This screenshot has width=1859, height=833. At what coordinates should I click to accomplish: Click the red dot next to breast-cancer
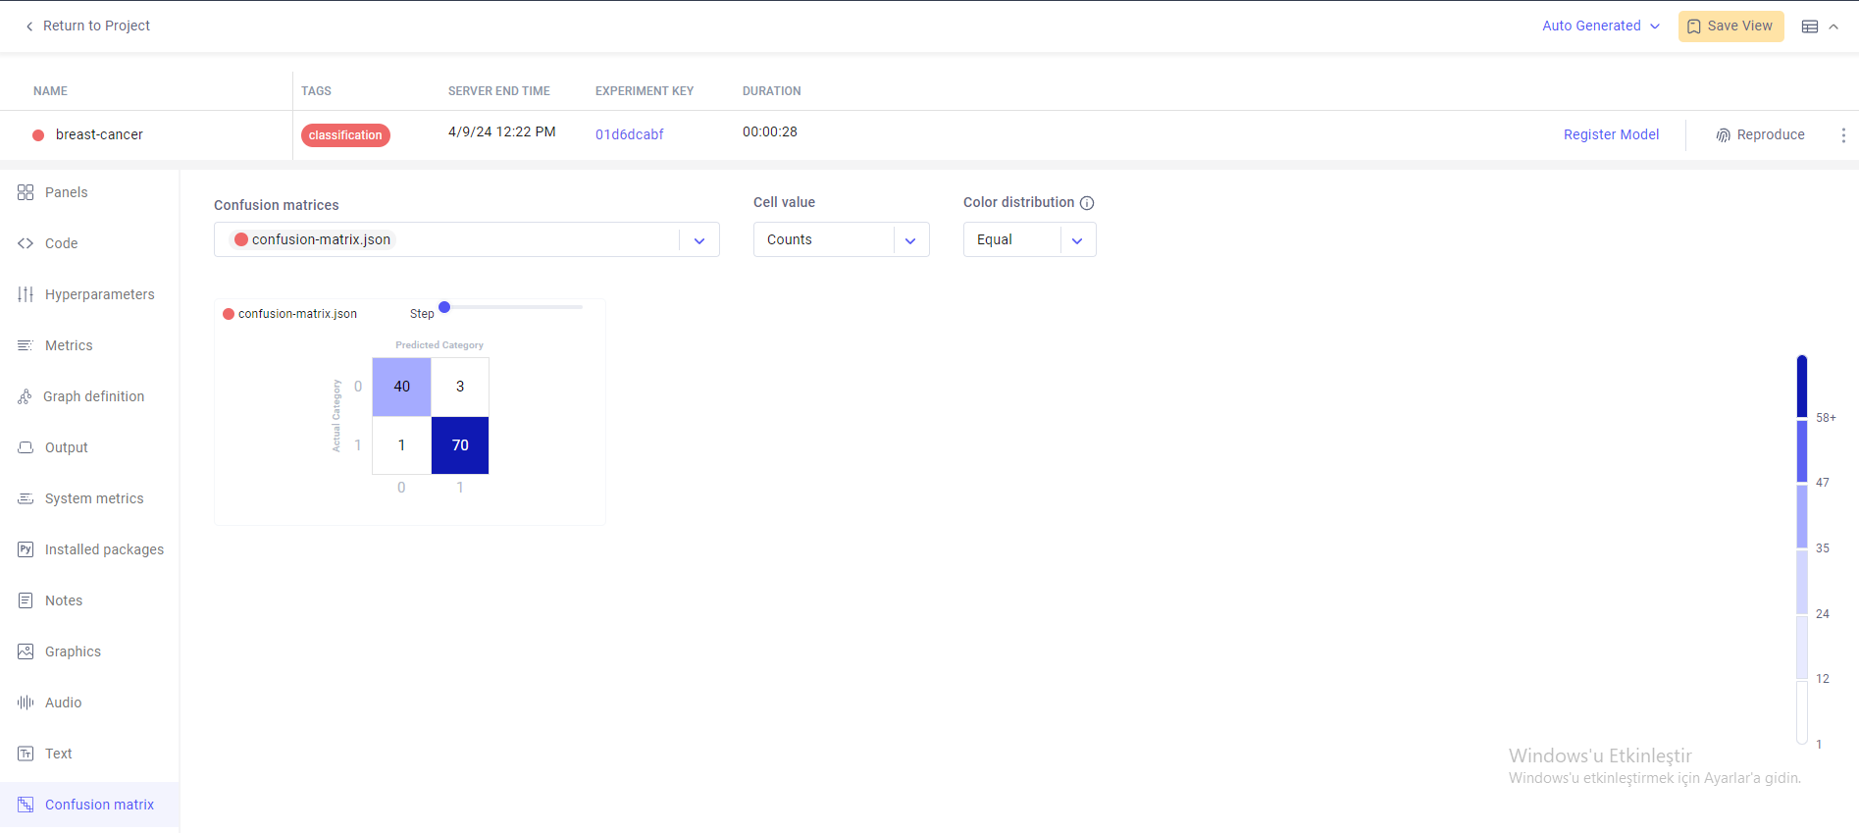click(x=38, y=135)
